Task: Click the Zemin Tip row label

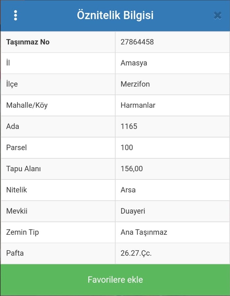Action: click(x=22, y=232)
